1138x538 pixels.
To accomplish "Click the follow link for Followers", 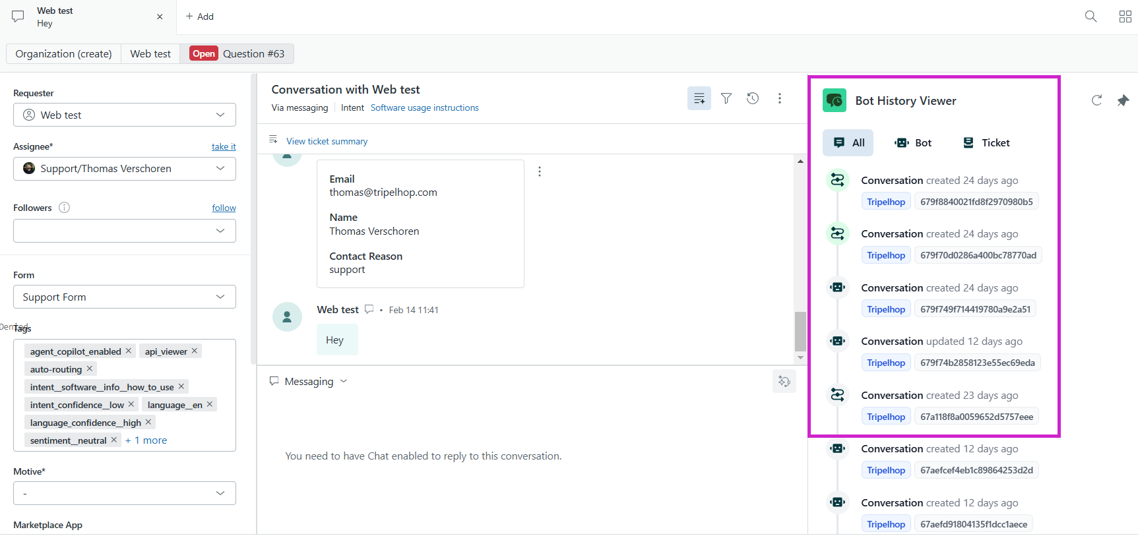I will coord(224,208).
